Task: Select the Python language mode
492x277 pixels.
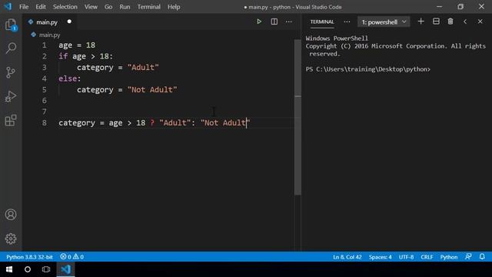Action: tap(449, 257)
